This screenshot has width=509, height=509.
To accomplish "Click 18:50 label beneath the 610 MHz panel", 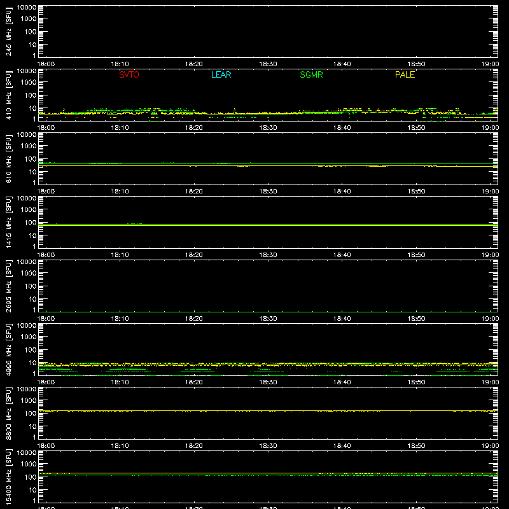I will point(416,192).
